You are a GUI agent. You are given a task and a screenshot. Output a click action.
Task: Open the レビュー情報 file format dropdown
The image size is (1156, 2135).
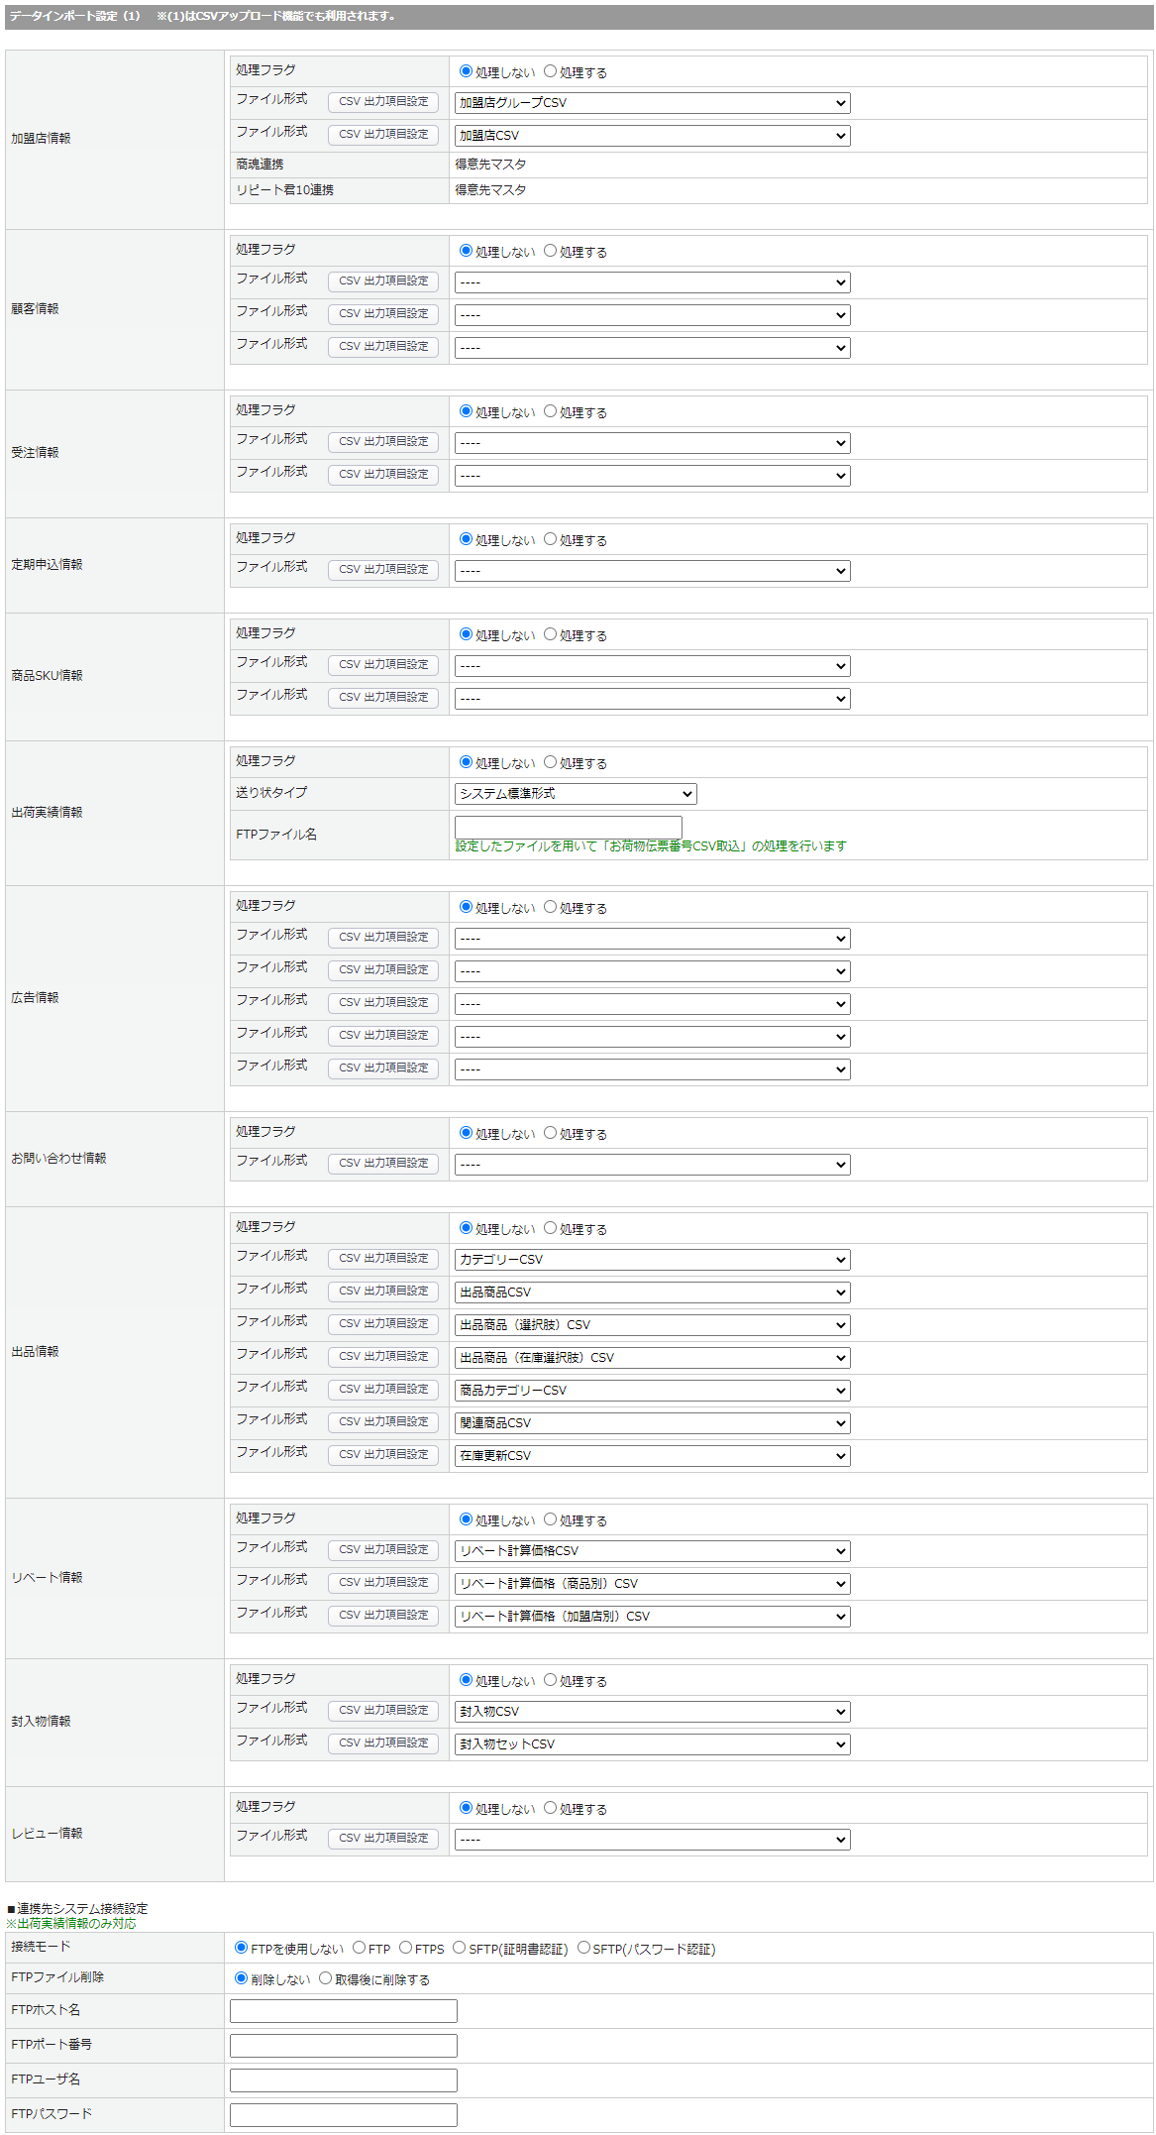pos(652,1840)
